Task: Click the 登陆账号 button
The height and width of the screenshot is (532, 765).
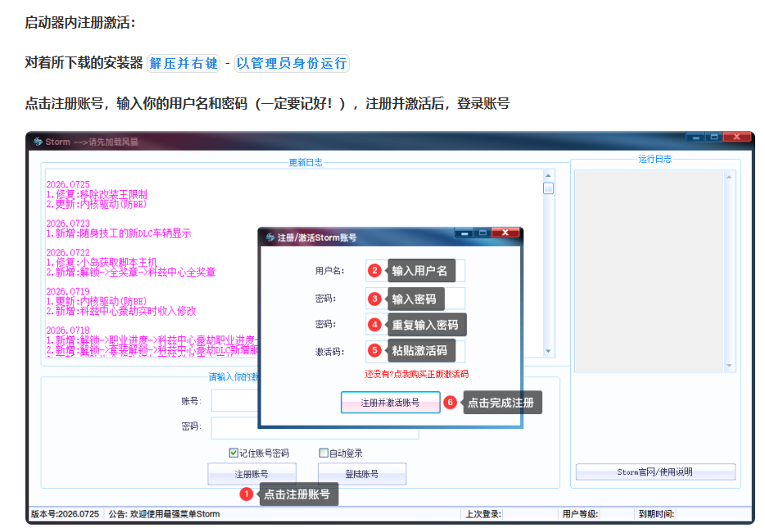Action: coord(362,474)
